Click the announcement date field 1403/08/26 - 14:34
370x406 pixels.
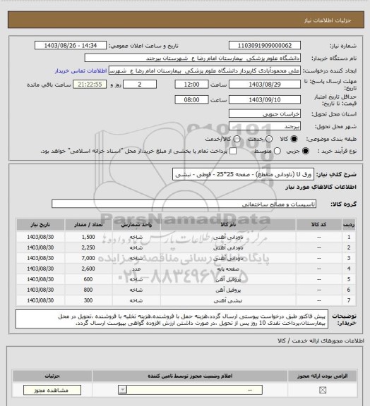(71, 46)
